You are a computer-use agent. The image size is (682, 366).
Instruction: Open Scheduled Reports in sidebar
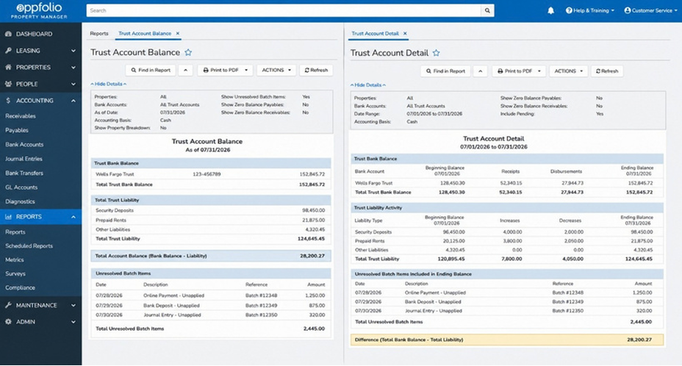point(29,246)
